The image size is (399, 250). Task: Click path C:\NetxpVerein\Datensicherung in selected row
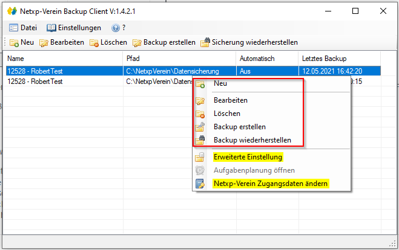173,71
